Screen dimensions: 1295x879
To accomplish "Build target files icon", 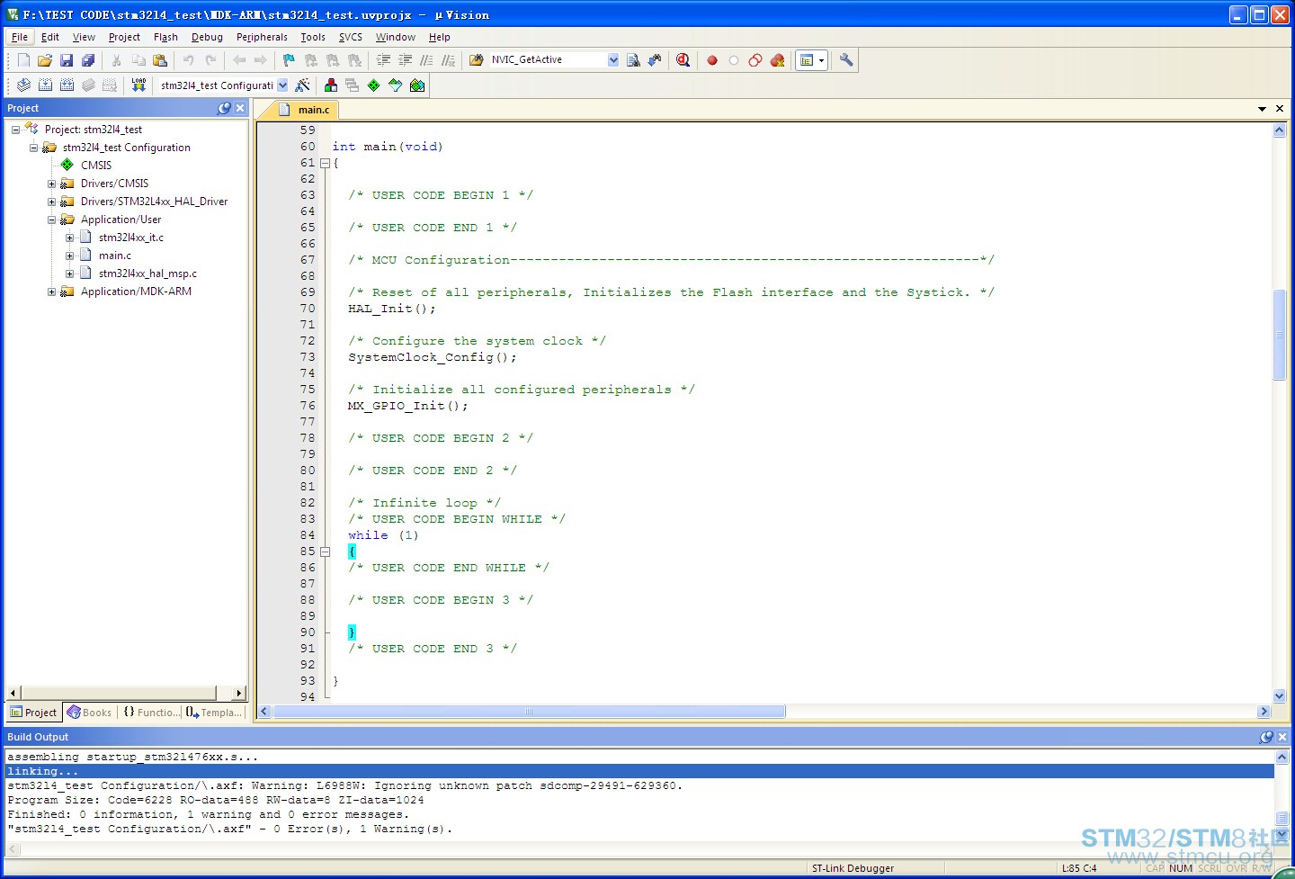I will coord(45,85).
